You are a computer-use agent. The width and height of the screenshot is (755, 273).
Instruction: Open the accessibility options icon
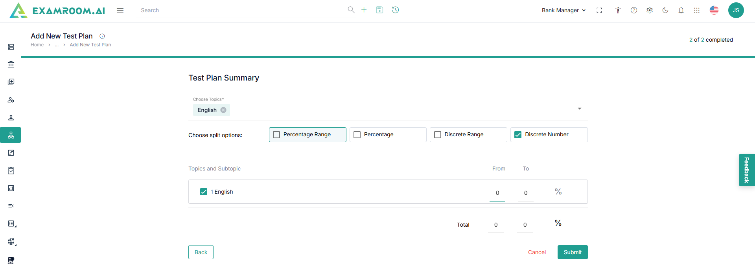click(618, 10)
